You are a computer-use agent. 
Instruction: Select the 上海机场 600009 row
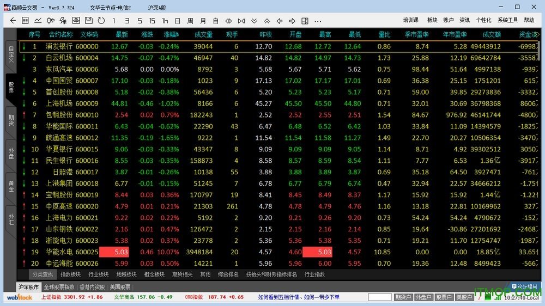pyautogui.click(x=278, y=103)
